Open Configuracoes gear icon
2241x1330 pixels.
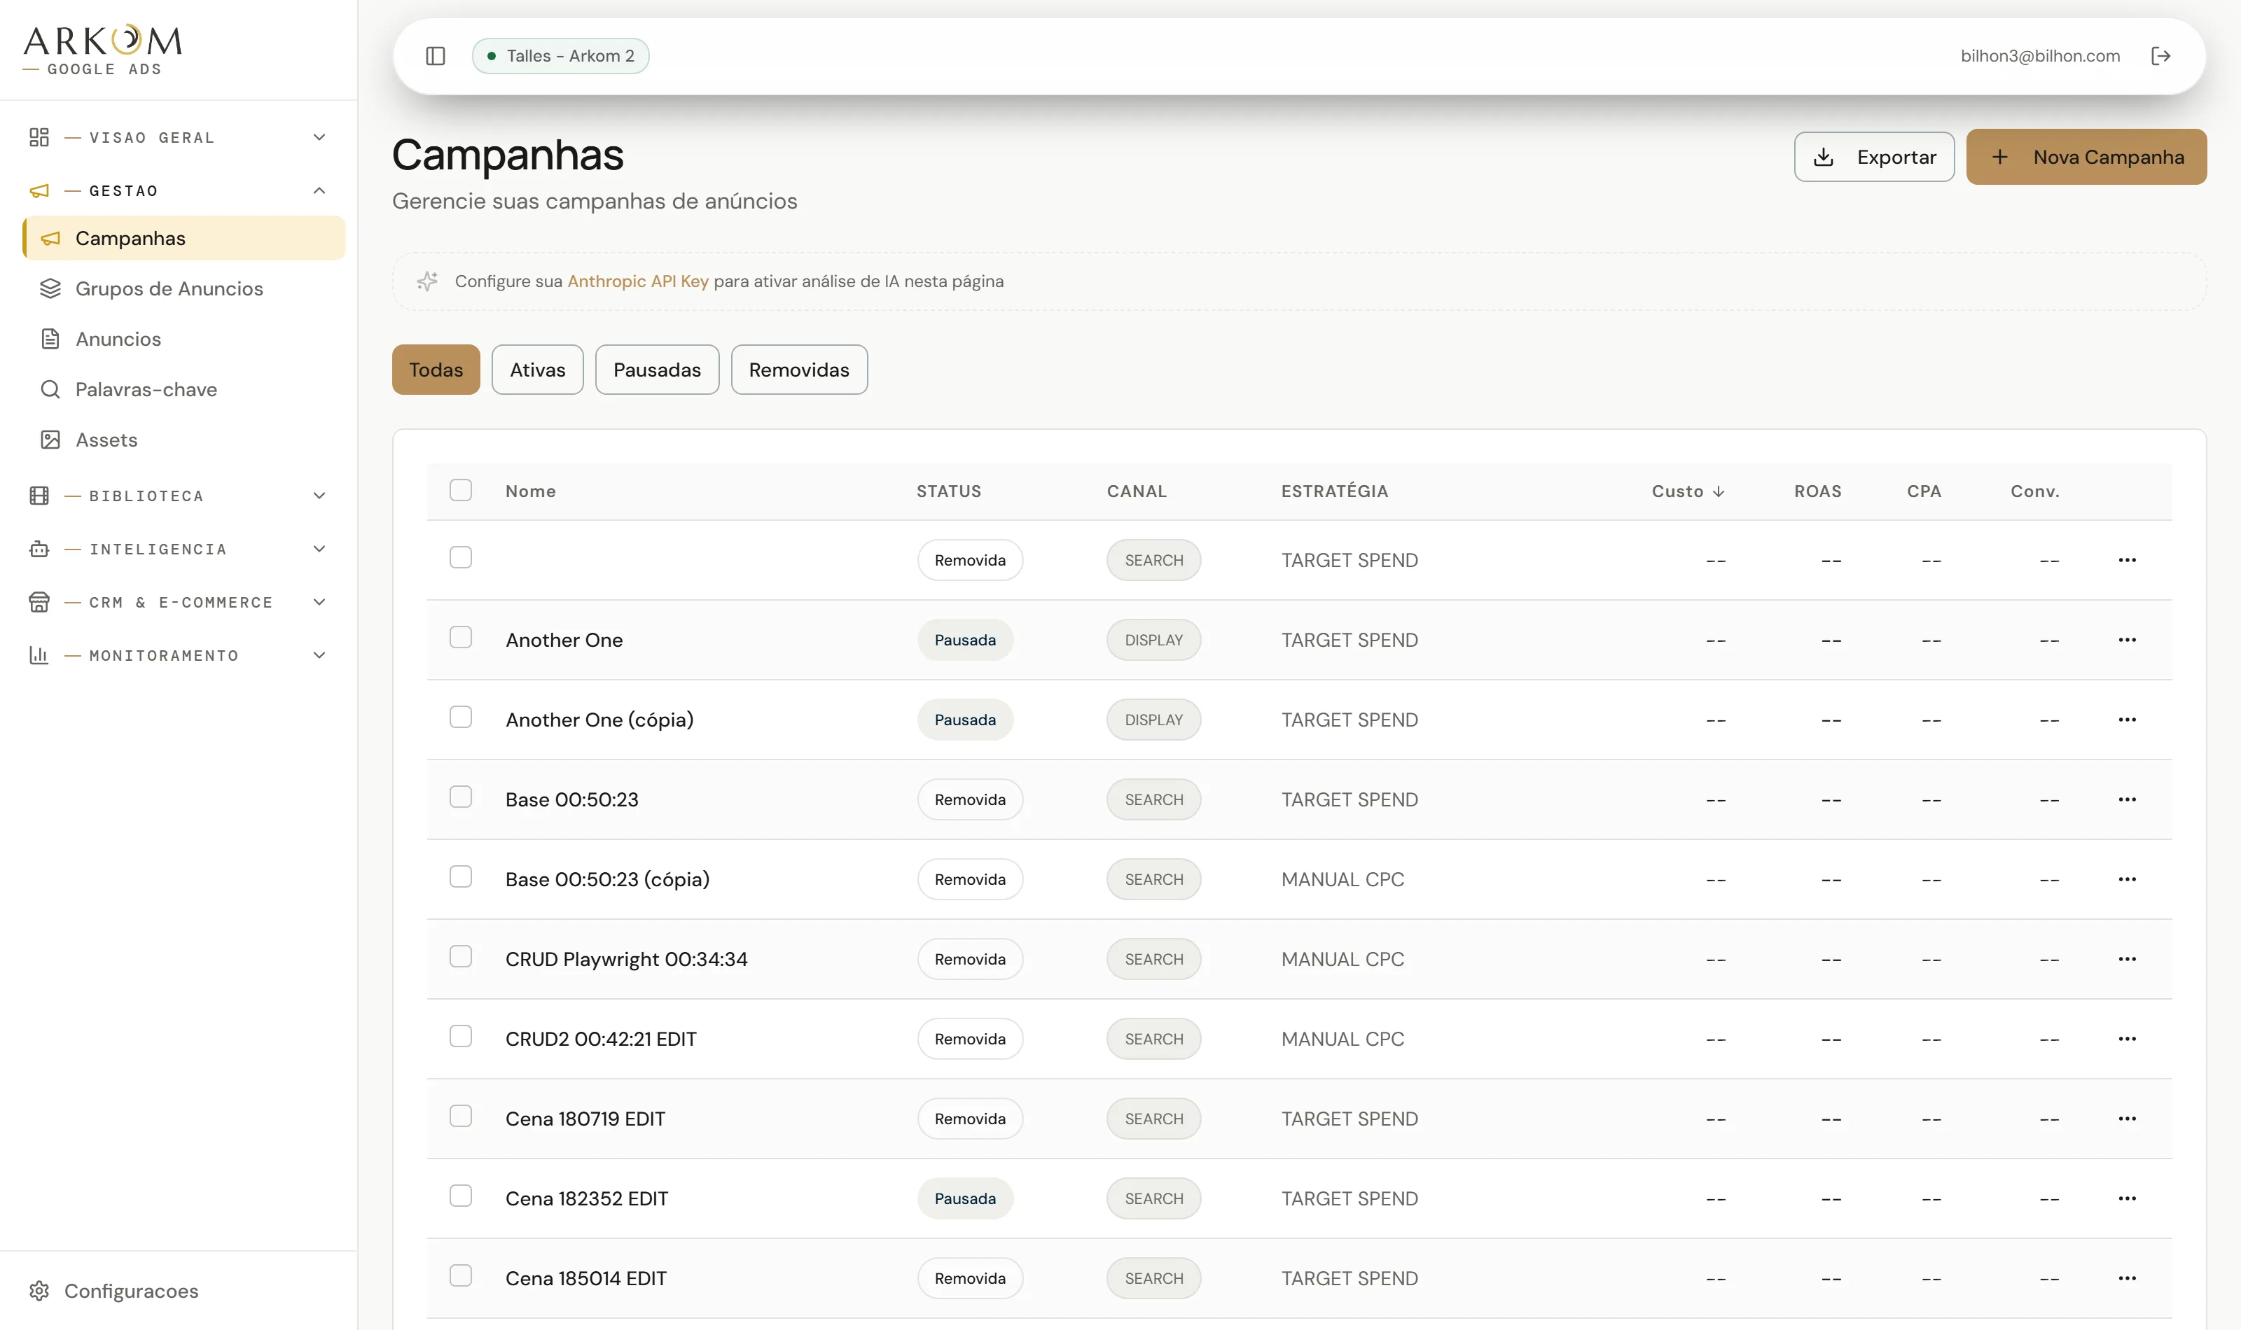39,1291
